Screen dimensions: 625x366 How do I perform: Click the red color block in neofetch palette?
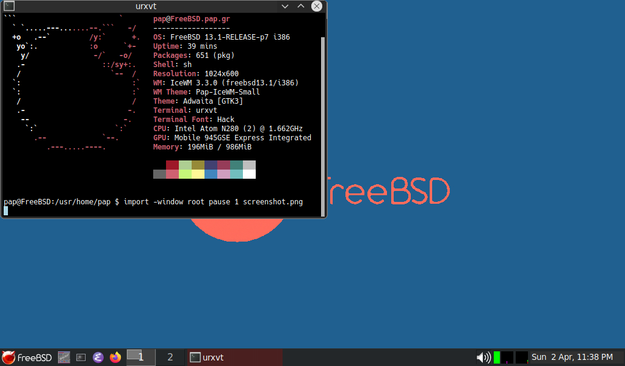[172, 165]
